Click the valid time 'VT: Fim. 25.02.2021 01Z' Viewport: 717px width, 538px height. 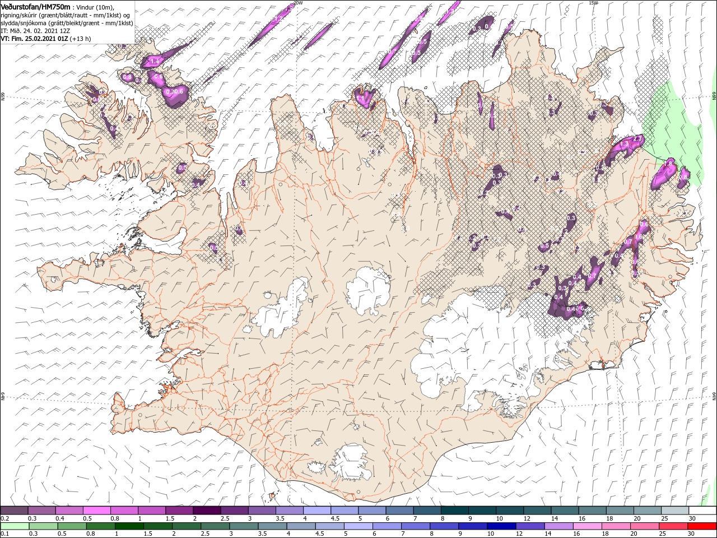[x=34, y=39]
